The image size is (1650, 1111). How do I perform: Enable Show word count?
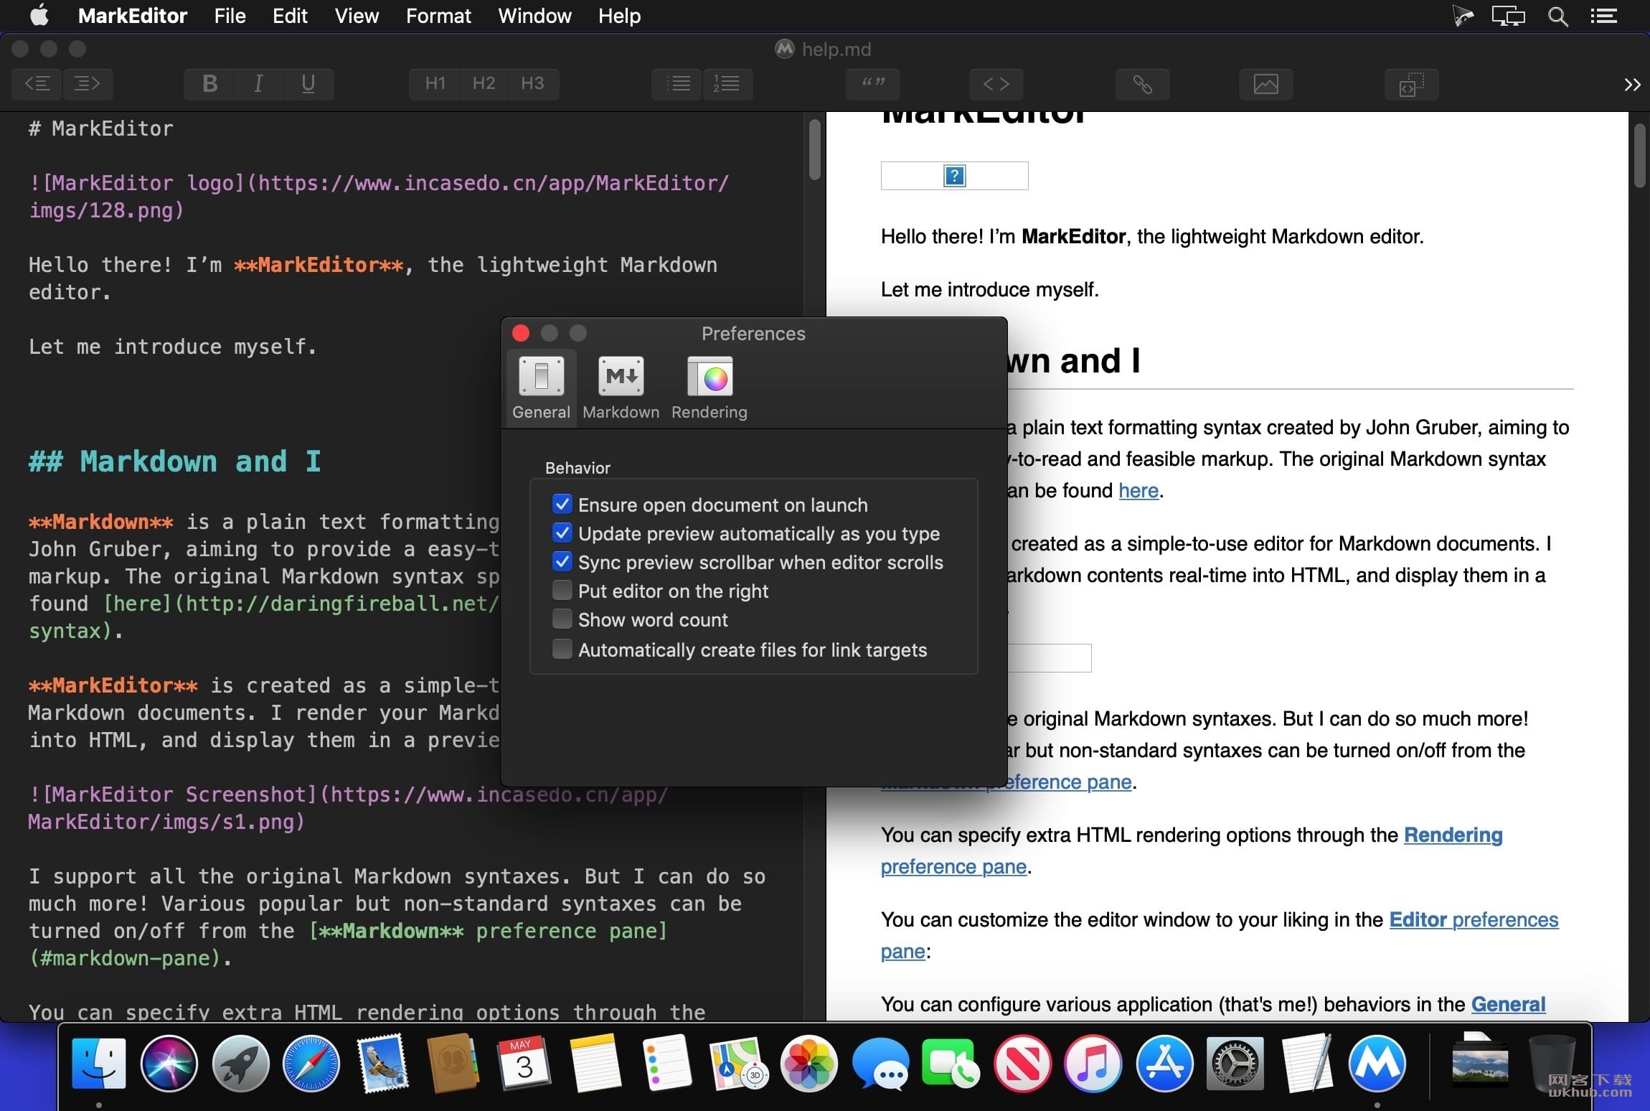point(562,619)
